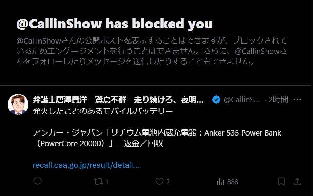Click the like count 2
Viewport: 313px width, 196px height.
pyautogui.click(x=168, y=182)
